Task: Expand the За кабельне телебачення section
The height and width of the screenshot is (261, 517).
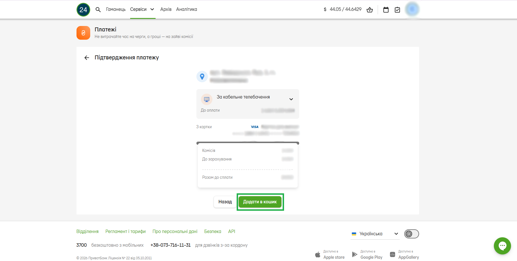Action: coord(291,99)
